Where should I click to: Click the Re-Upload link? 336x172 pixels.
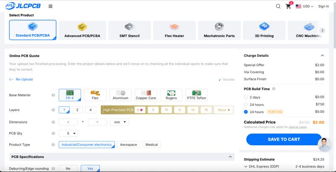point(21,80)
